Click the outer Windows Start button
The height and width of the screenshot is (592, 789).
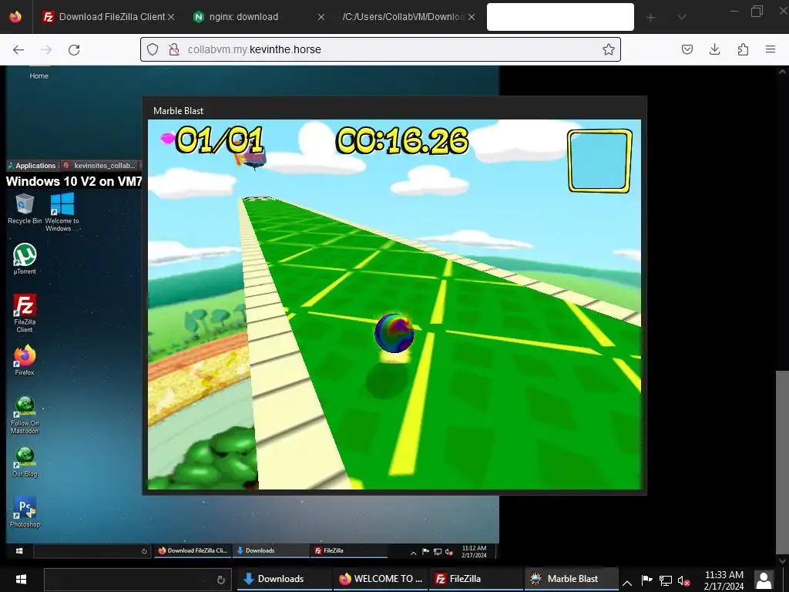tap(21, 579)
